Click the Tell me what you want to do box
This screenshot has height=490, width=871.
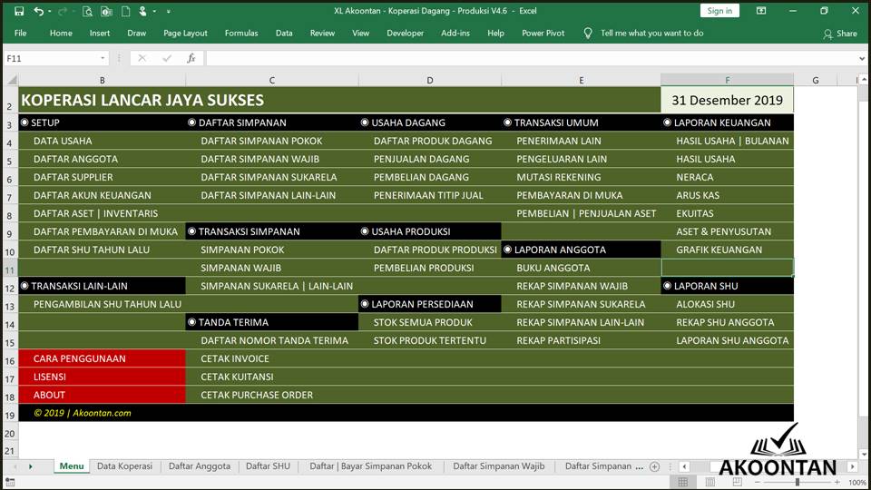pos(651,34)
